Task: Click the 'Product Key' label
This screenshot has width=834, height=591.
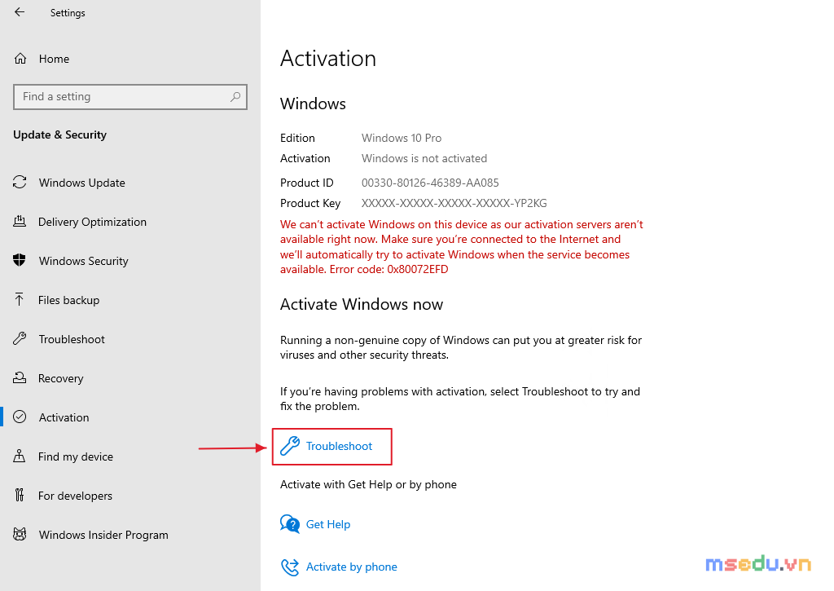Action: (310, 203)
